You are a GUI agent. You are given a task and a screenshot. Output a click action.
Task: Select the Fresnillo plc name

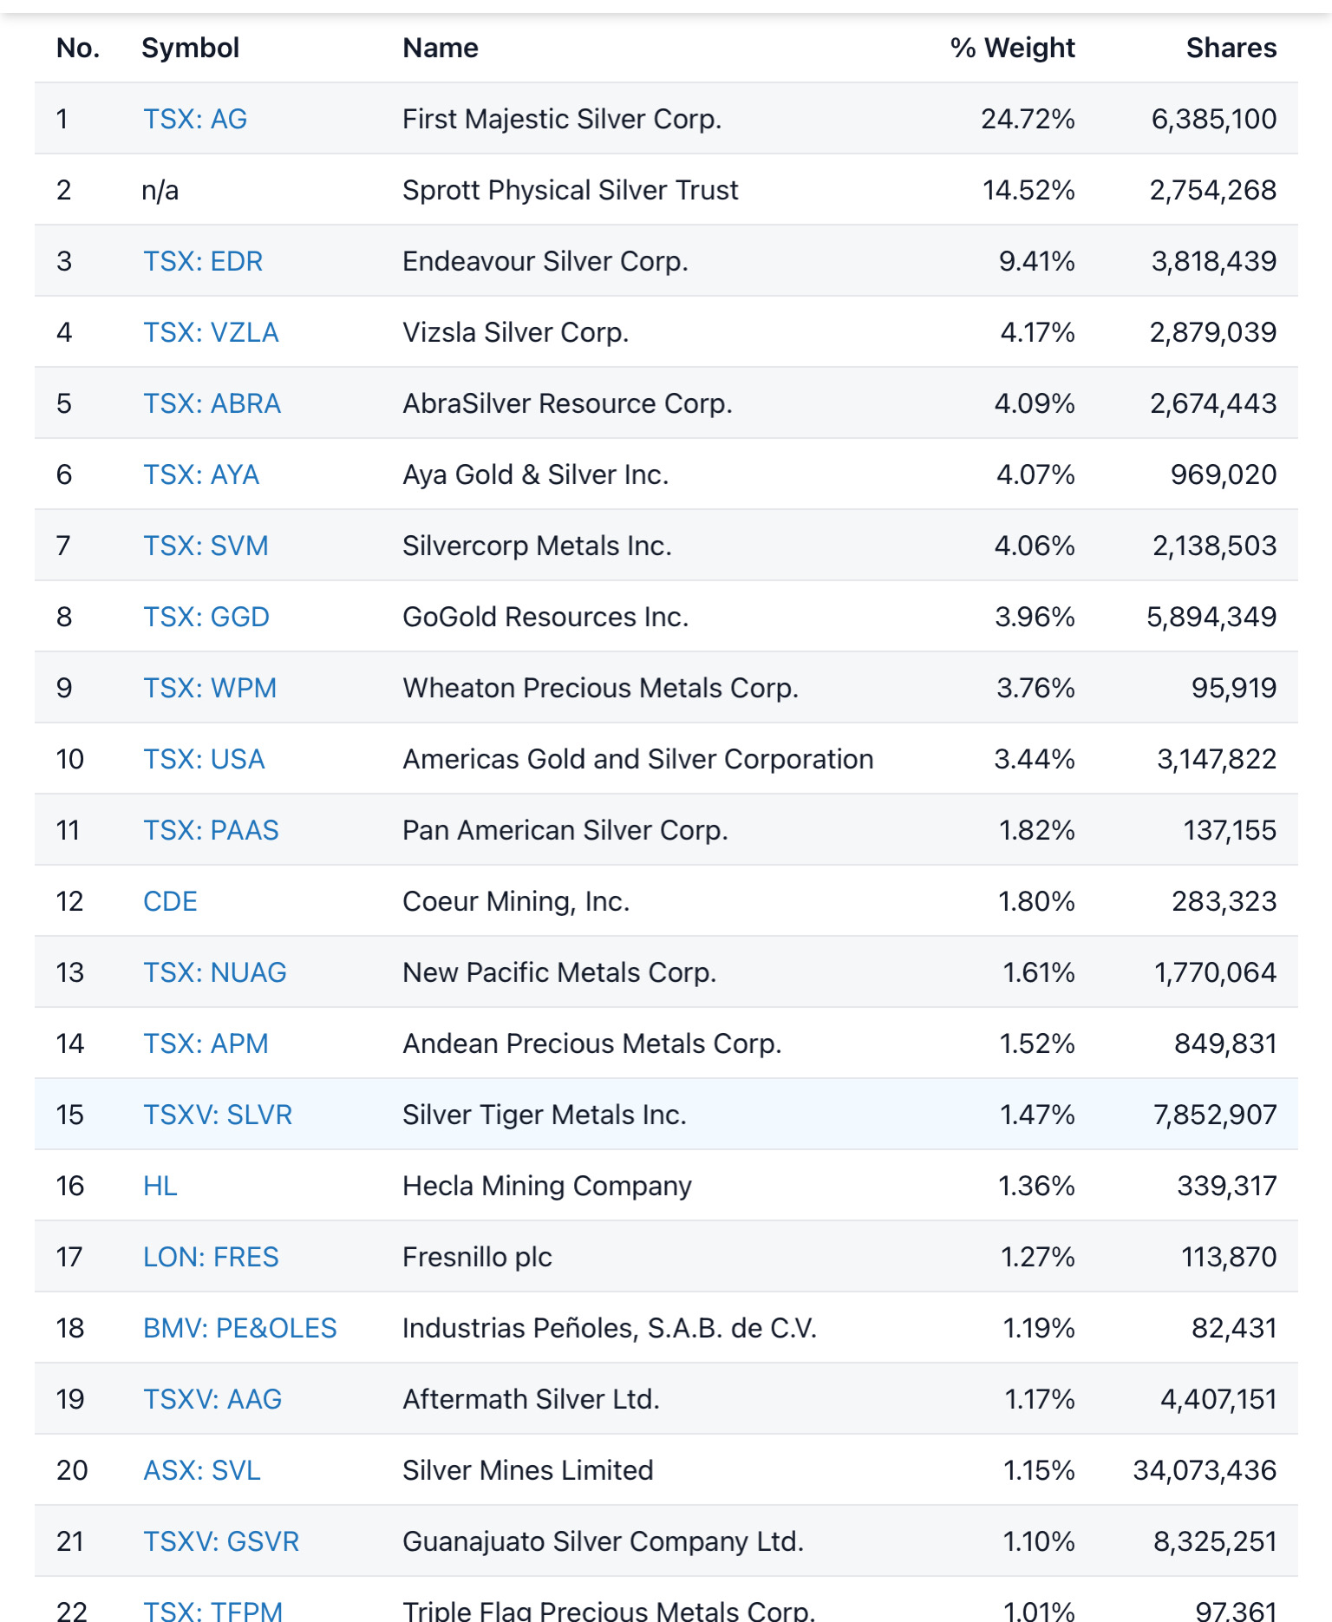pyautogui.click(x=478, y=1257)
